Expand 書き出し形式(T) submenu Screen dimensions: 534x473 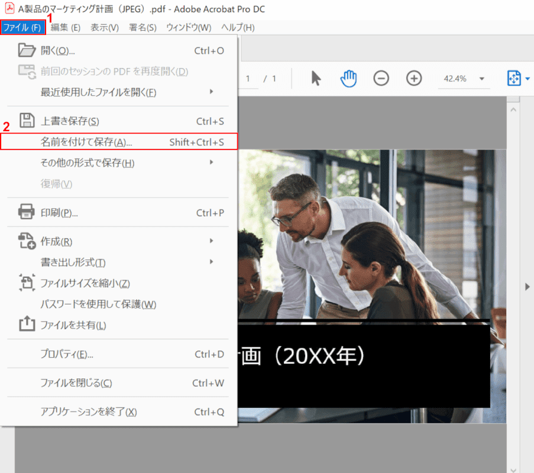(x=119, y=262)
